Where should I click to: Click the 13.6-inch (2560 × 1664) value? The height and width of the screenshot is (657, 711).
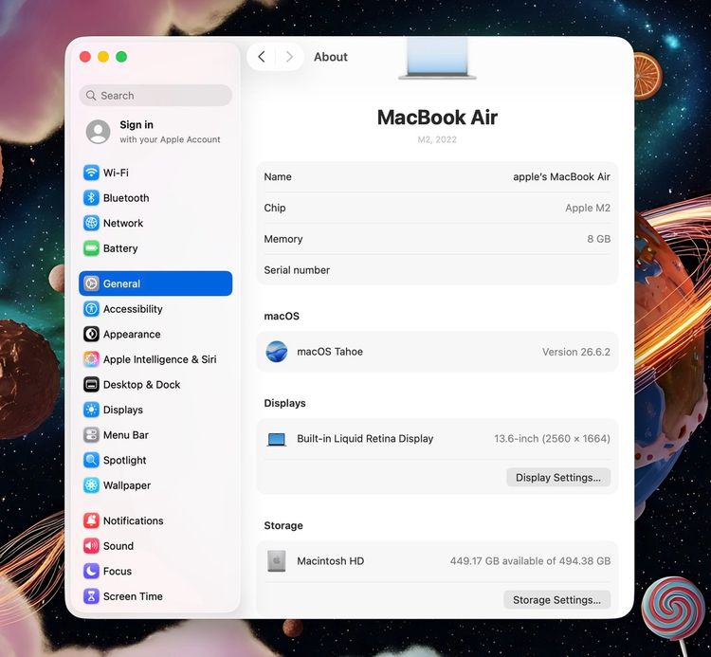point(552,439)
